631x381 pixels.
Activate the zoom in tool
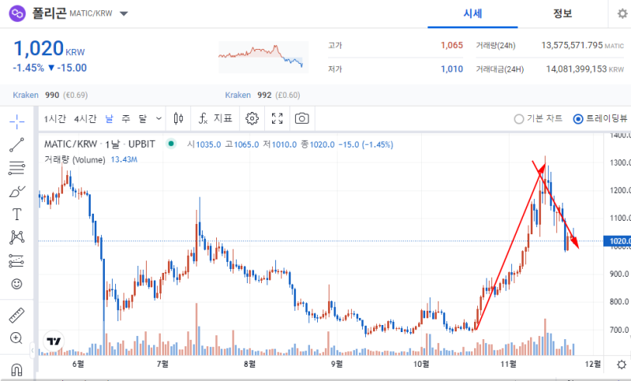17,338
